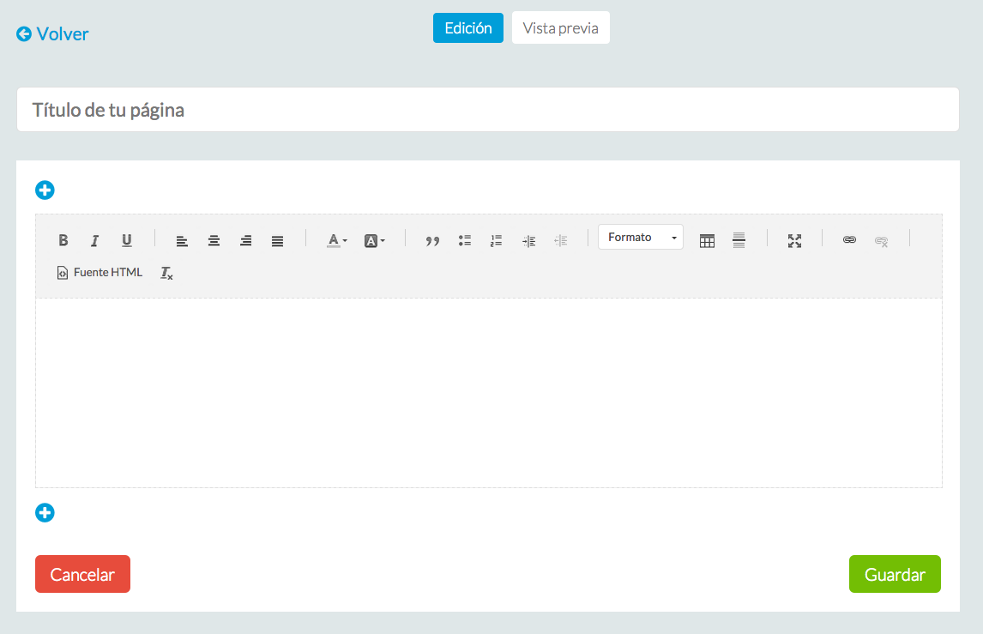
Task: Maximize the editor to fullscreen
Action: coord(794,241)
